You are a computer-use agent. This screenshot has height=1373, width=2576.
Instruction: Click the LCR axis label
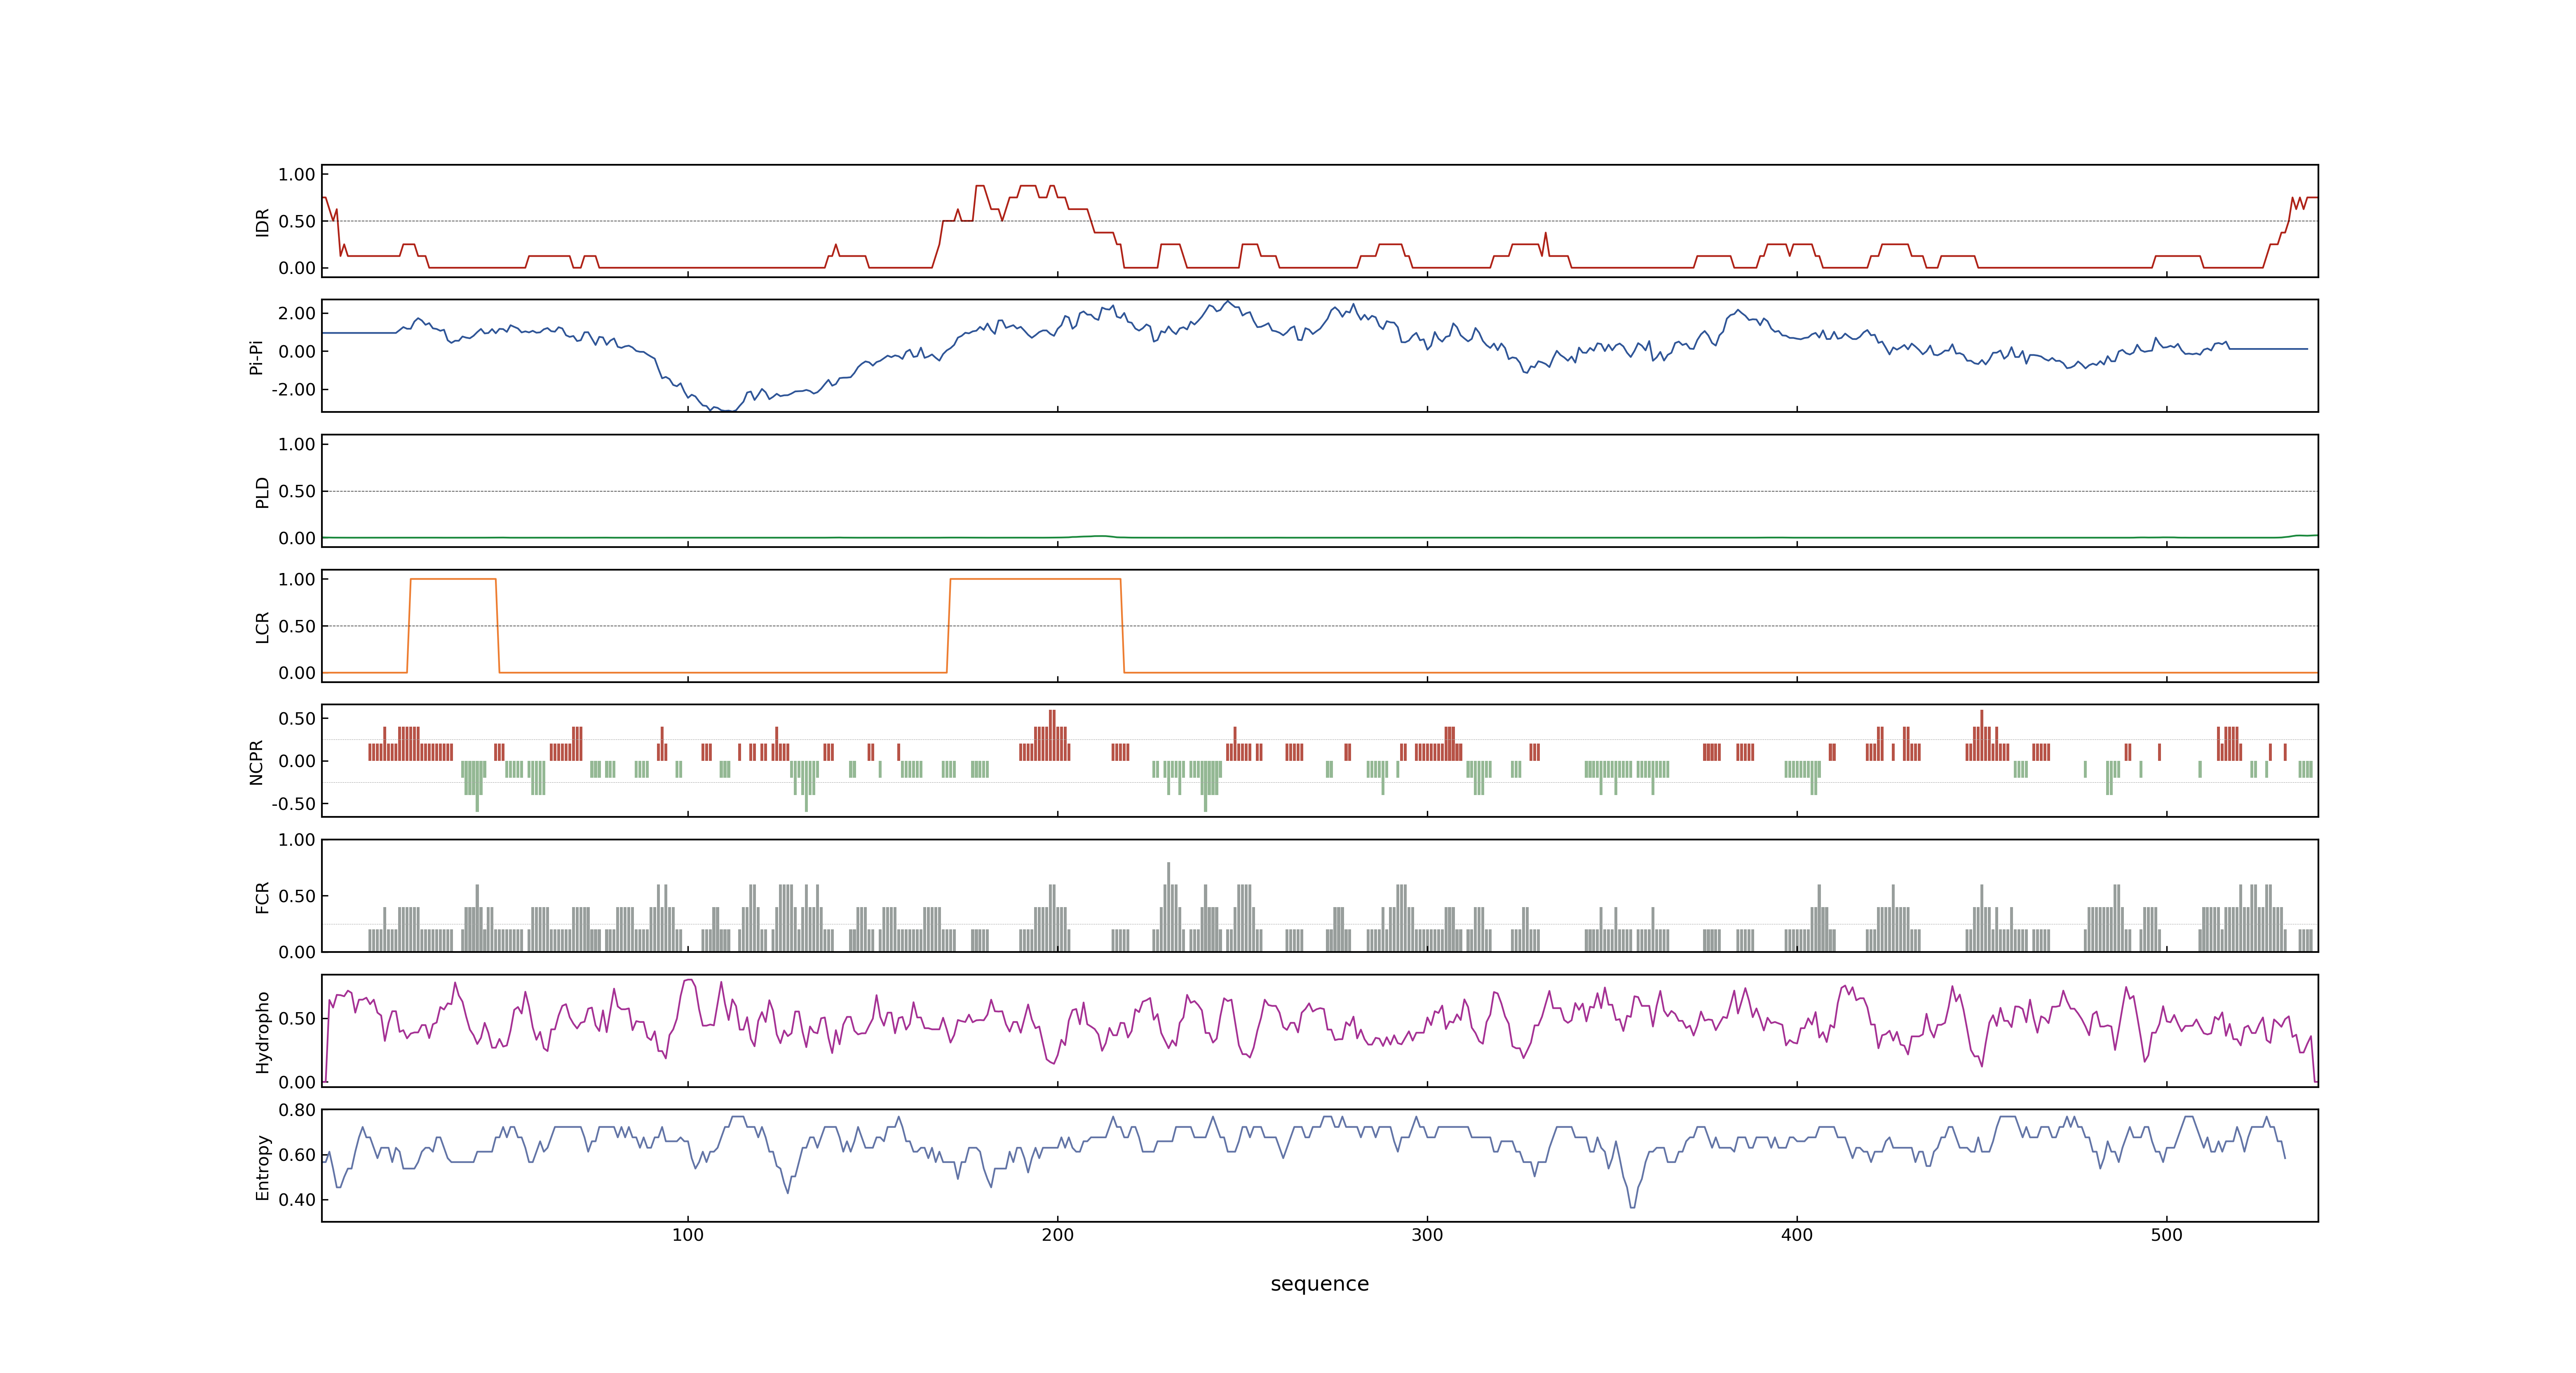[x=262, y=627]
